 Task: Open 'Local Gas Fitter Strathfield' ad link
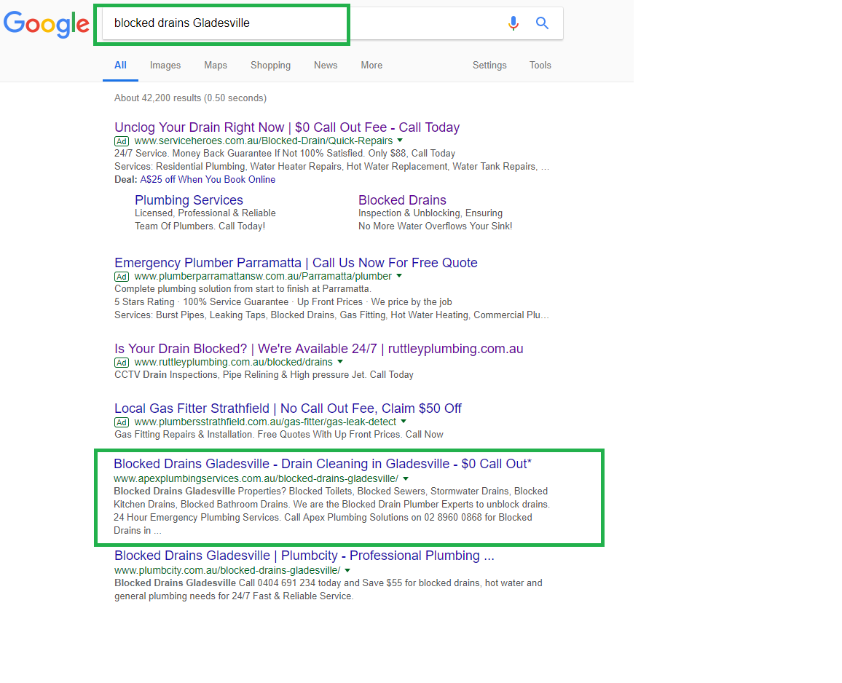point(288,408)
